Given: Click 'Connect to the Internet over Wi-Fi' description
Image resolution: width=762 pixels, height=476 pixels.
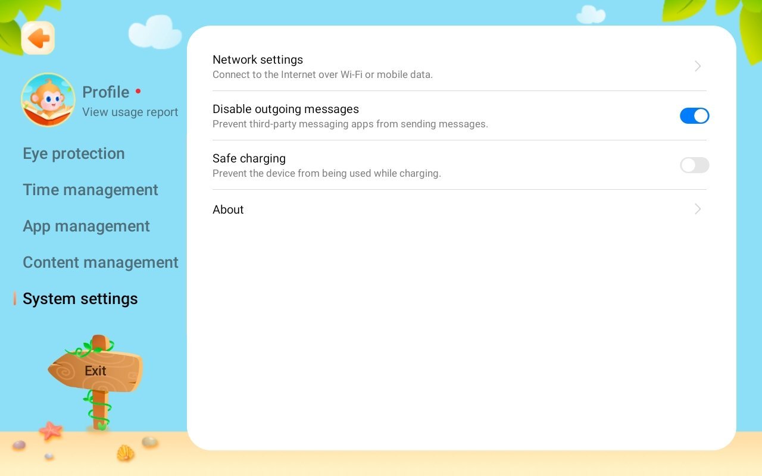Looking at the screenshot, I should (323, 75).
